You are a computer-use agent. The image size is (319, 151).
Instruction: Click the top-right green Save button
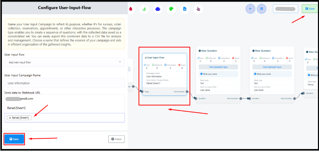click(x=310, y=9)
